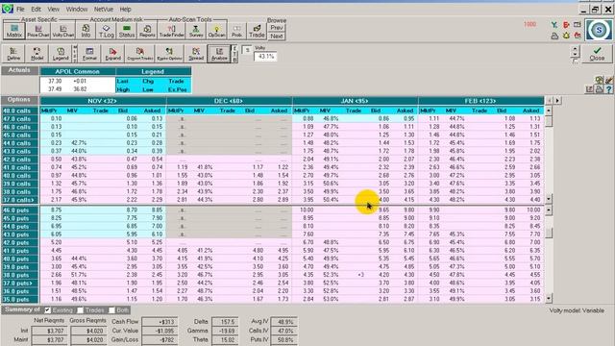
Task: Open the Help menu
Action: [126, 9]
